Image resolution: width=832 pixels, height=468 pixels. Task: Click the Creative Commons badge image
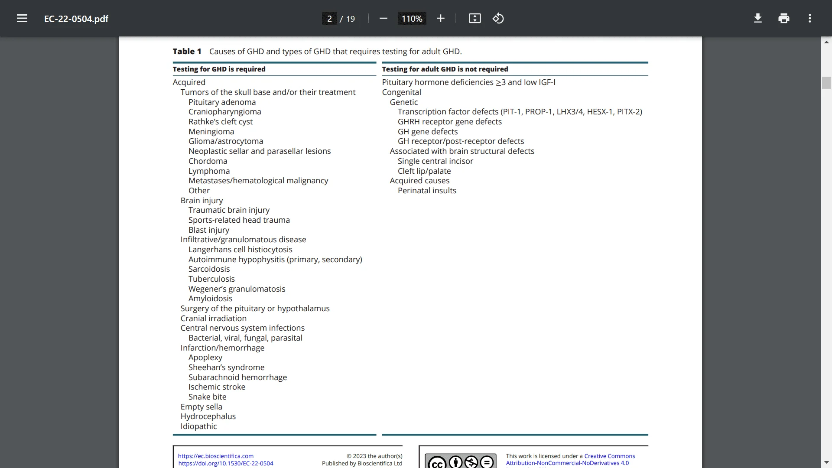point(461,461)
